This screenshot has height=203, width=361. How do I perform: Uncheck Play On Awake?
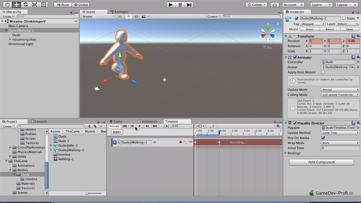coord(323,138)
